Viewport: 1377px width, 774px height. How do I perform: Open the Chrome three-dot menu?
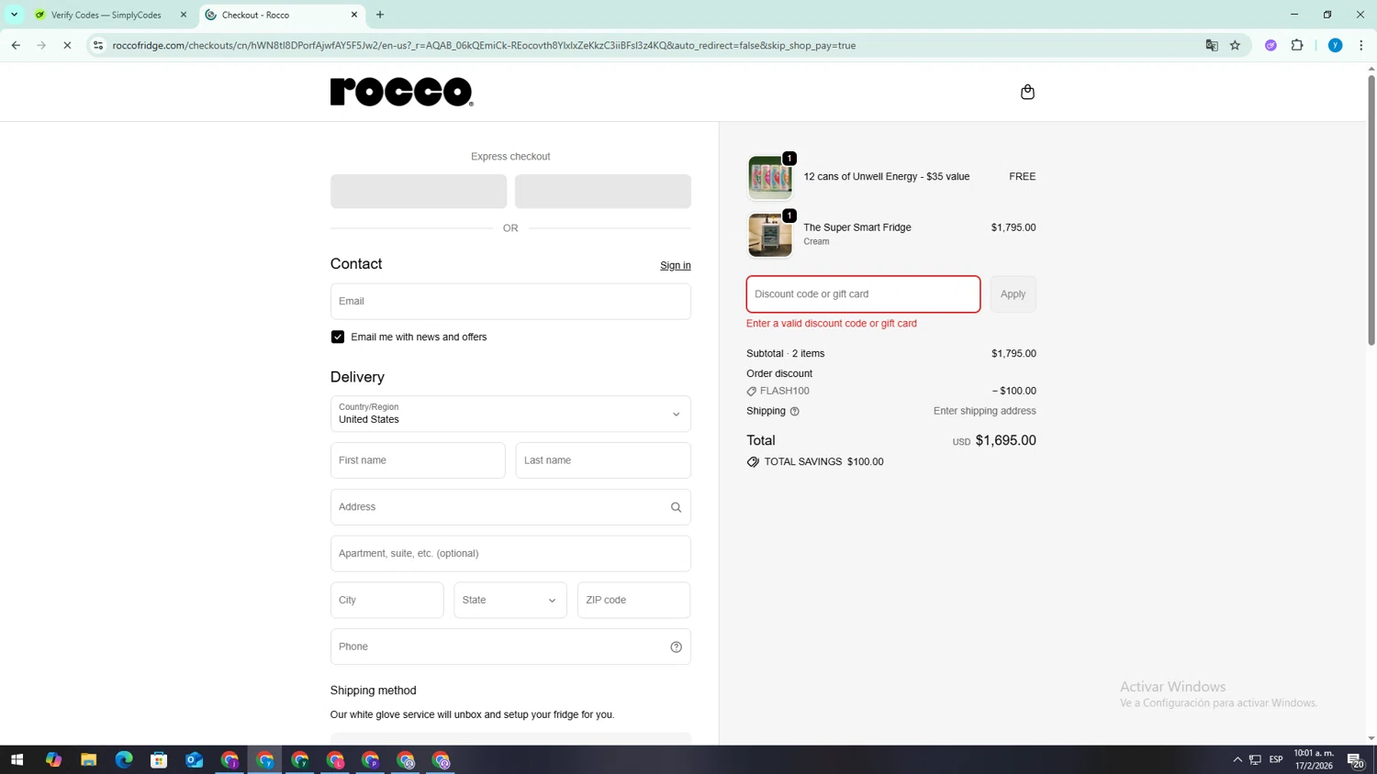point(1360,45)
